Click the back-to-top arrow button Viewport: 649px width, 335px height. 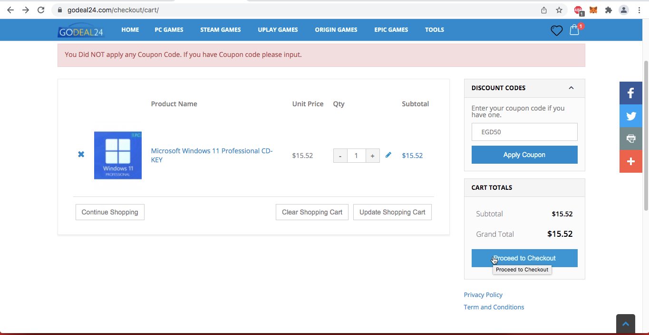click(626, 324)
